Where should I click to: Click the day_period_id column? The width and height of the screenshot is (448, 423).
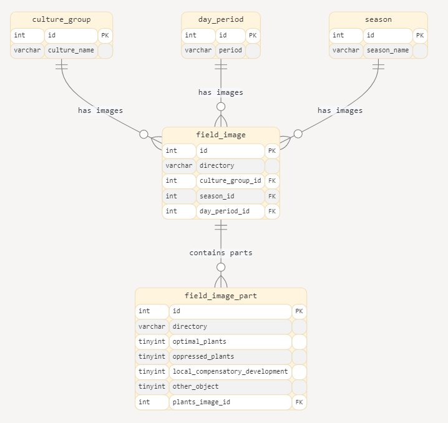[230, 211]
